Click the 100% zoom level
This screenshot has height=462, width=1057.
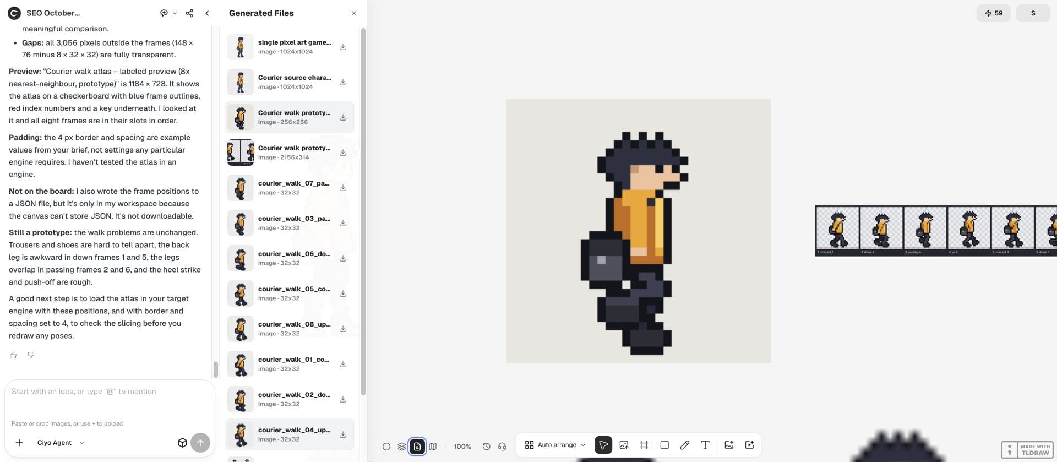[x=462, y=447]
